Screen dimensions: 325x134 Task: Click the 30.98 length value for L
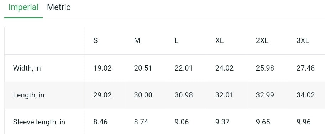tap(184, 95)
